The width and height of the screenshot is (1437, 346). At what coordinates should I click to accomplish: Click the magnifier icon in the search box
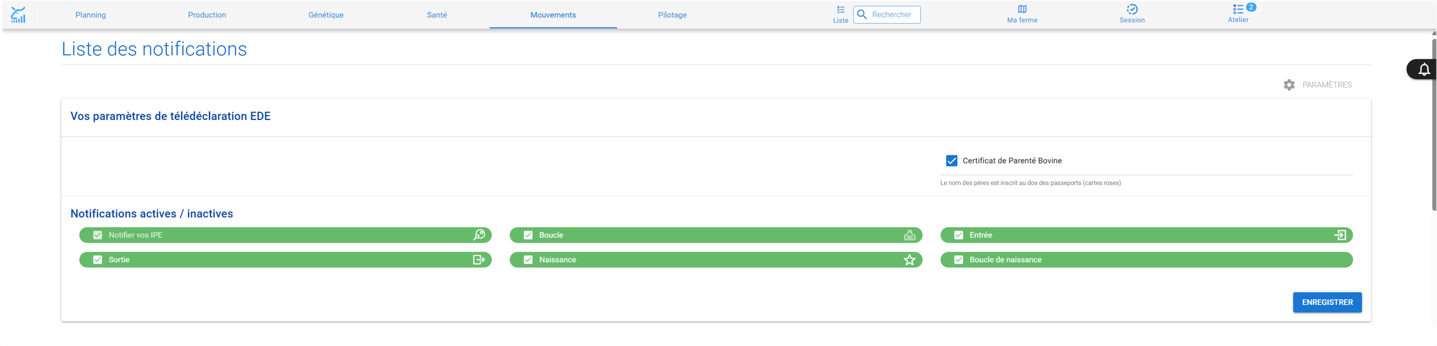[x=862, y=14]
